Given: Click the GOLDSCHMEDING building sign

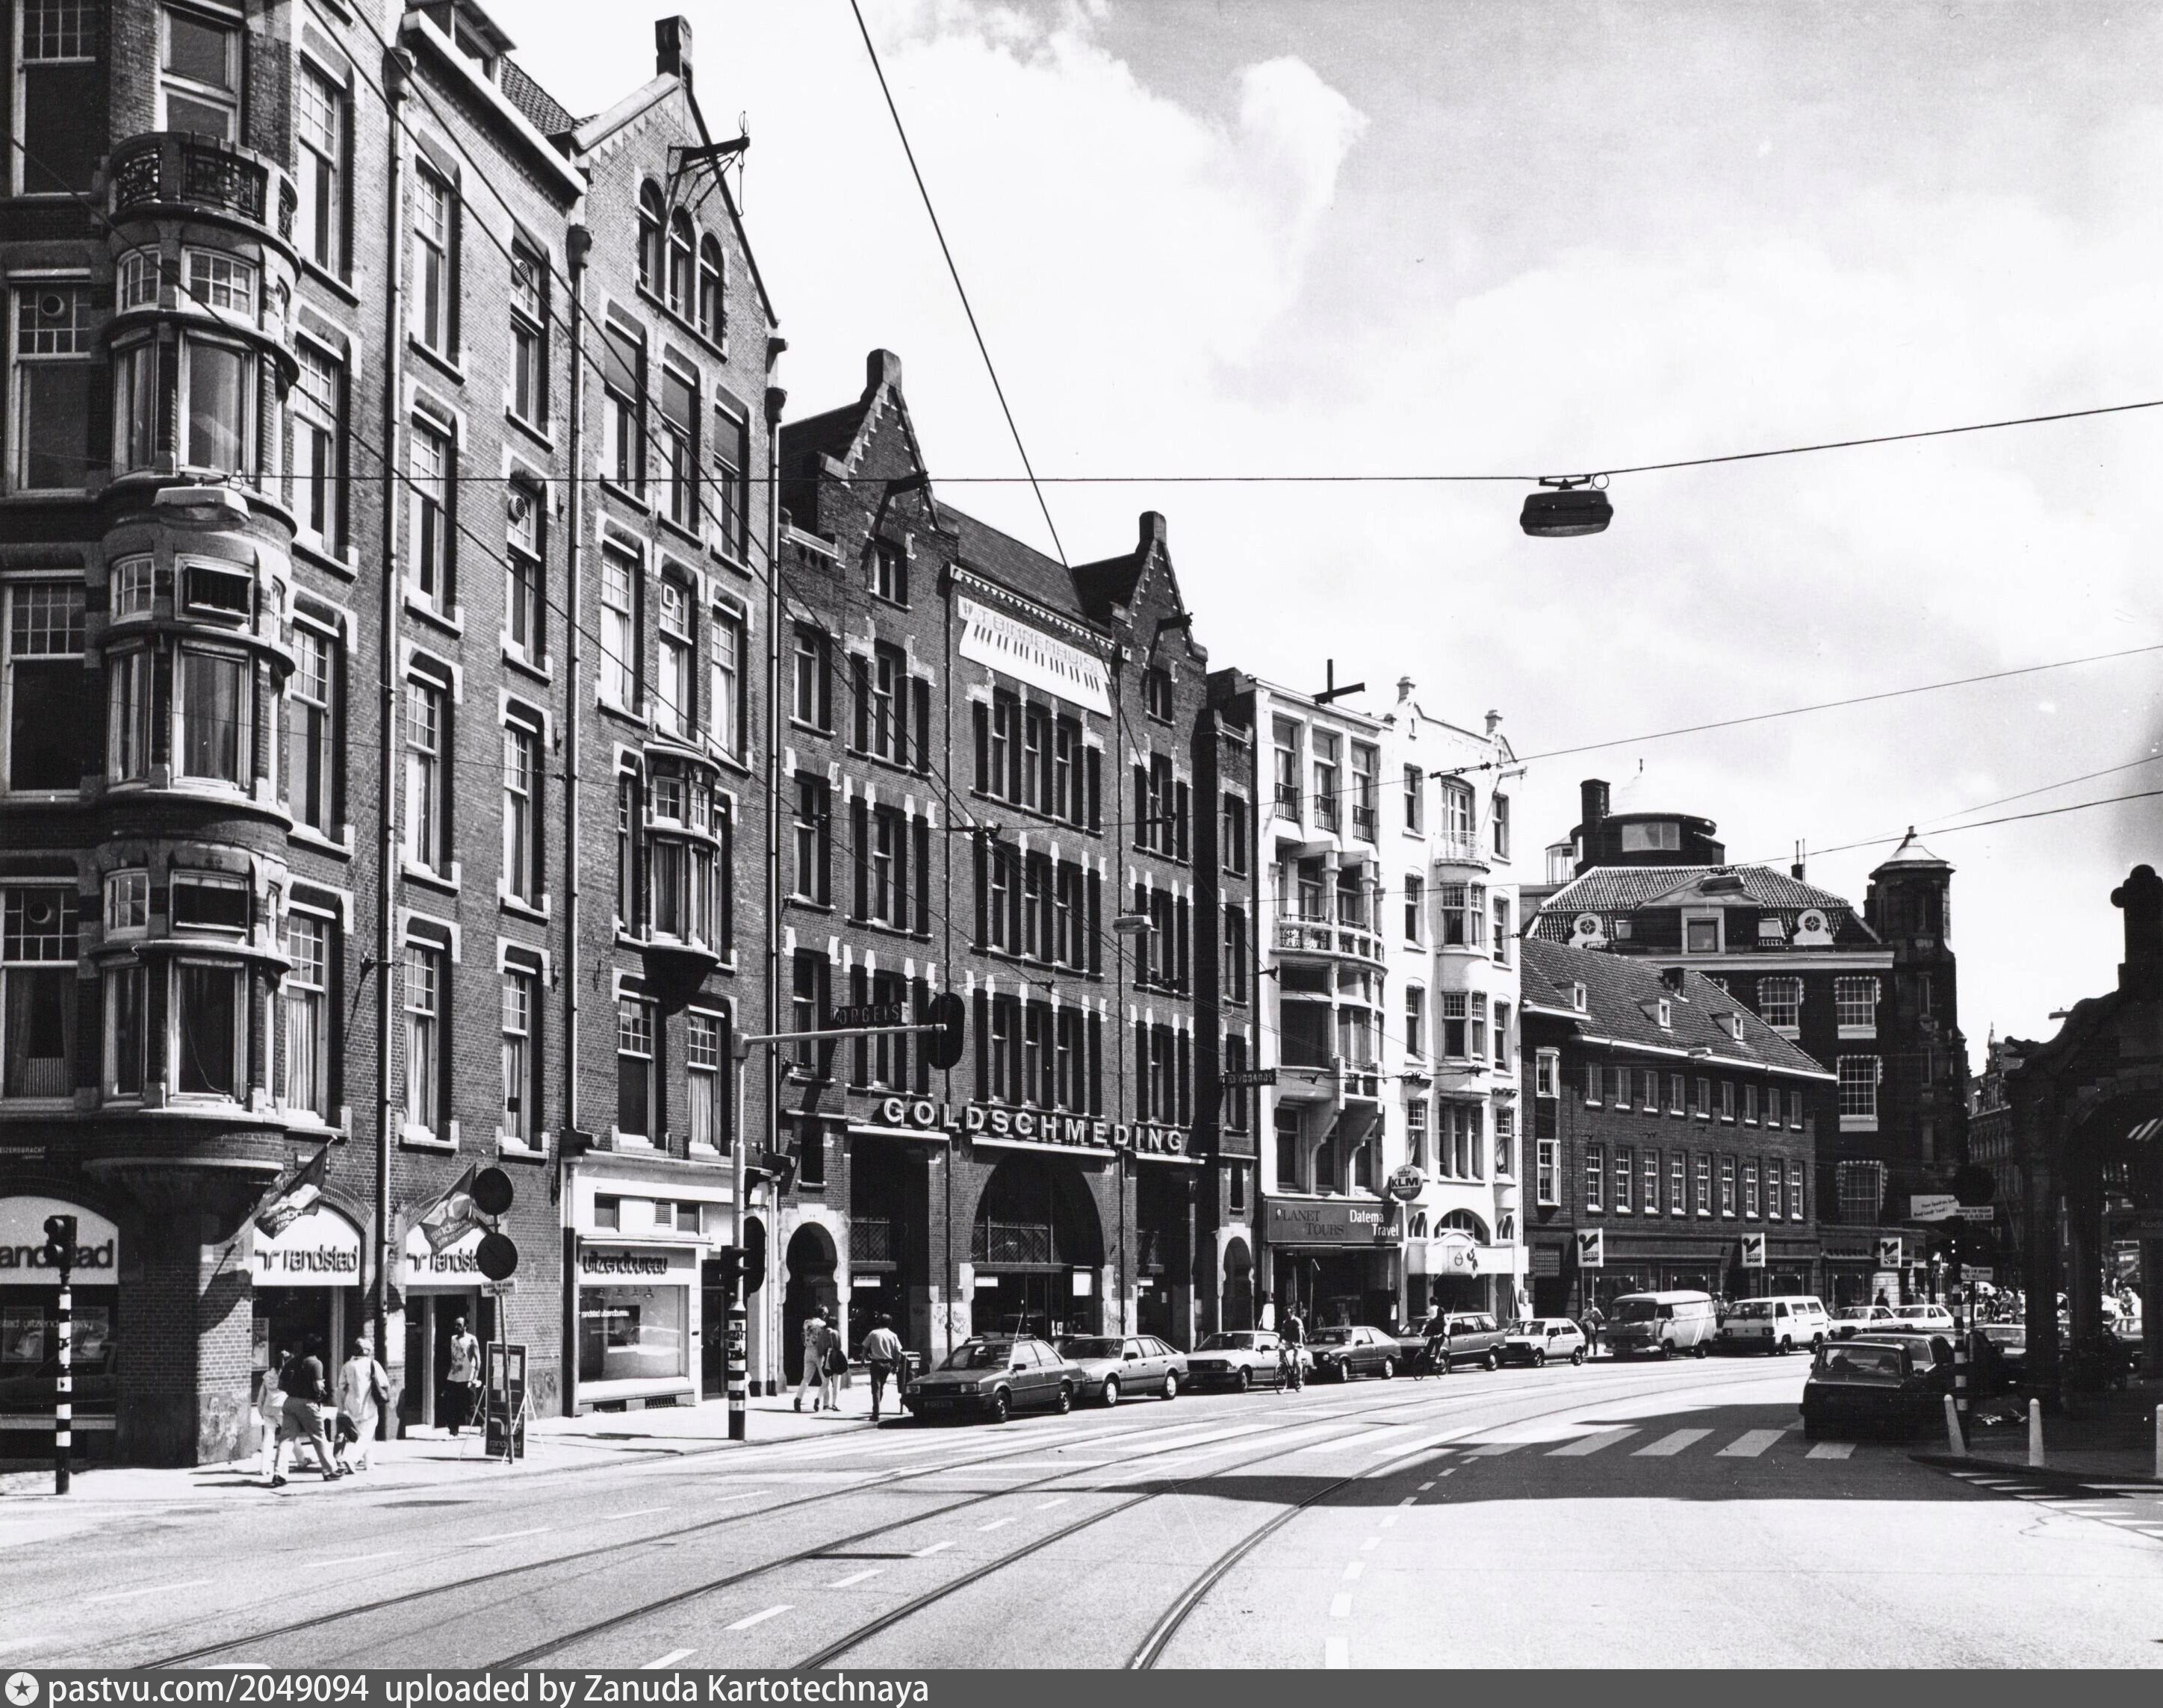Looking at the screenshot, I should point(1032,1126).
